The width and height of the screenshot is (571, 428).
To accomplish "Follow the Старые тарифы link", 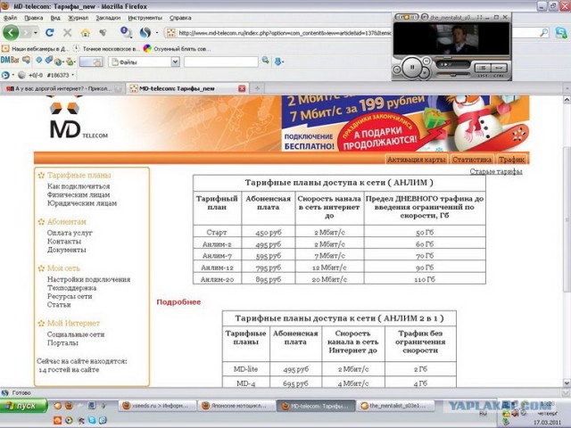I will pyautogui.click(x=496, y=171).
